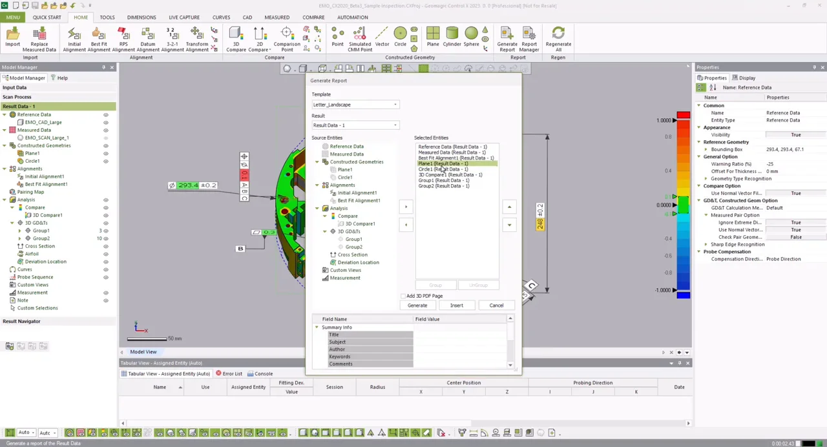The height and width of the screenshot is (447, 827).
Task: Create a constructed Circle geometry
Action: click(400, 37)
